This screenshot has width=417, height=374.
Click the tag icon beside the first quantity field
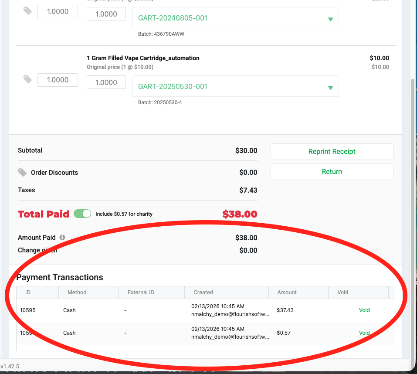[27, 11]
